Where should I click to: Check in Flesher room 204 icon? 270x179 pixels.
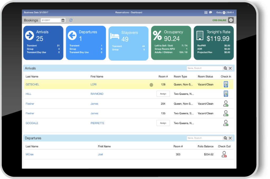click(x=226, y=103)
